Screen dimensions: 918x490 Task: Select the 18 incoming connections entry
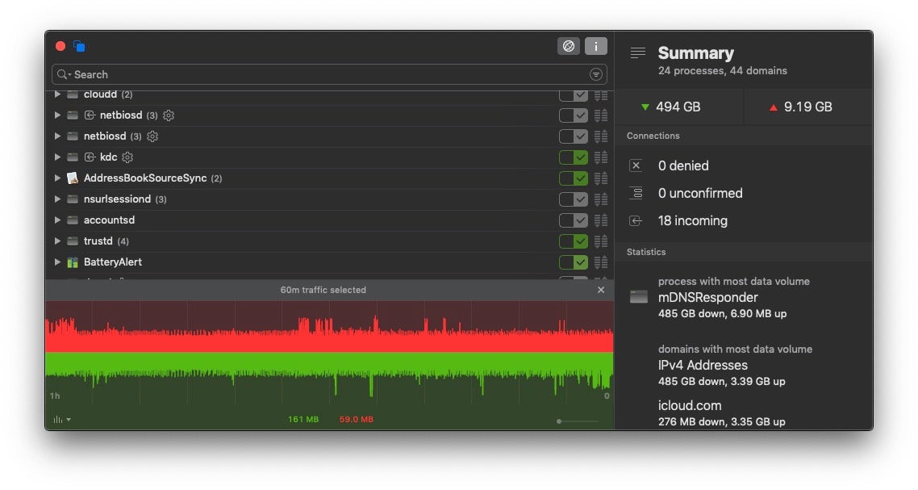coord(692,220)
